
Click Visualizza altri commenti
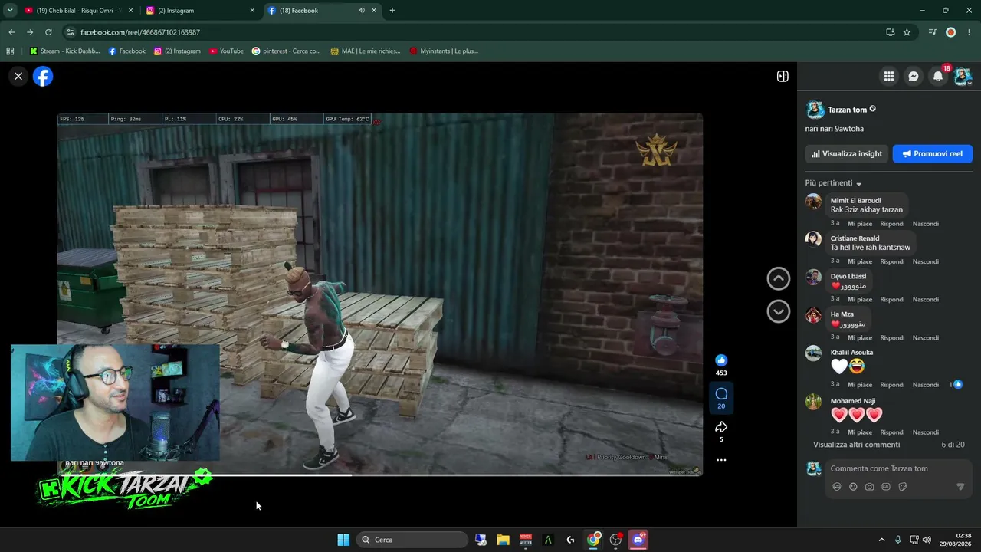click(x=857, y=445)
